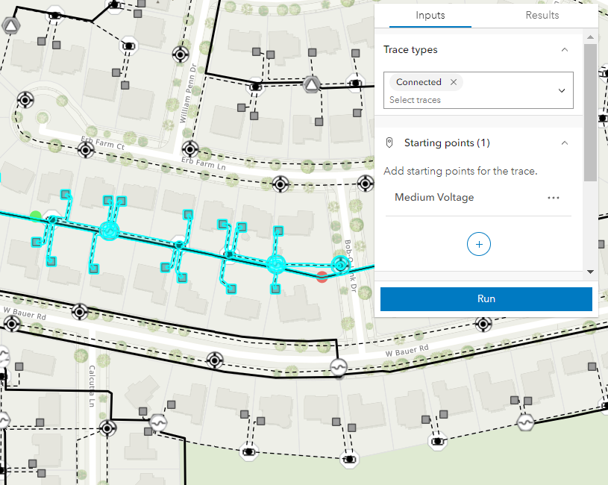Click the scroll up arrow in panel
Image resolution: width=608 pixels, height=485 pixels.
(x=590, y=37)
